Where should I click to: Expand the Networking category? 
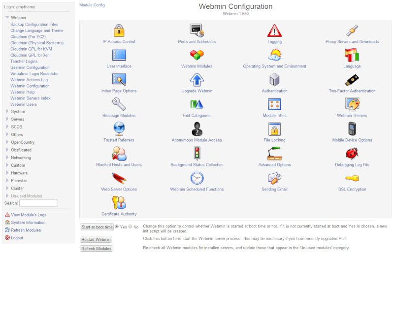7,157
